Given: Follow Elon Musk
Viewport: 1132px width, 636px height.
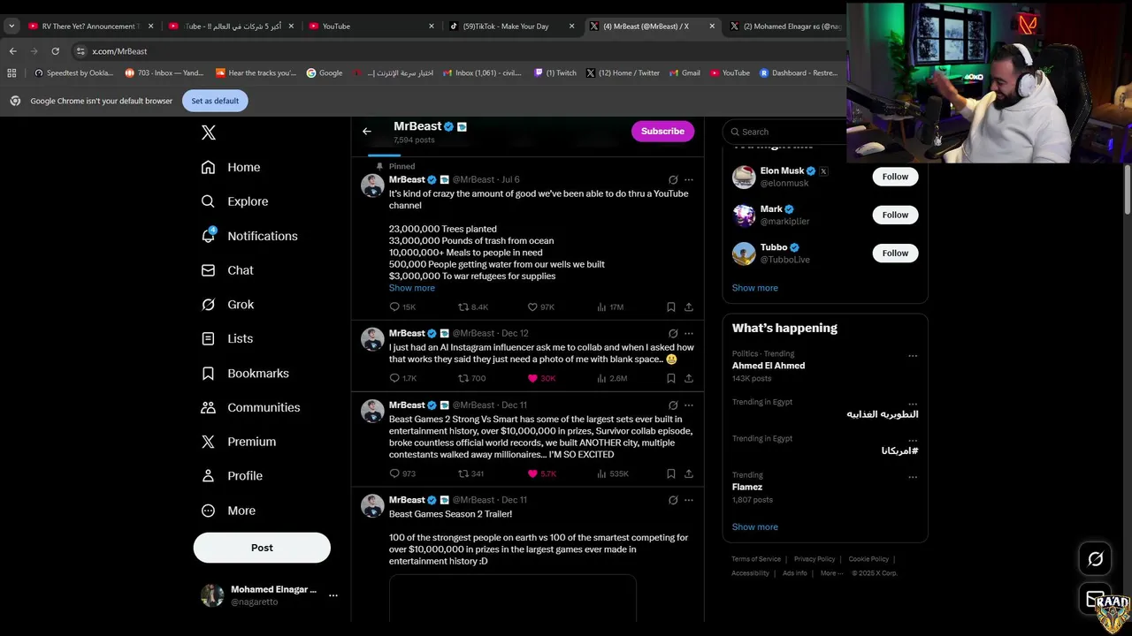Looking at the screenshot, I should [895, 177].
